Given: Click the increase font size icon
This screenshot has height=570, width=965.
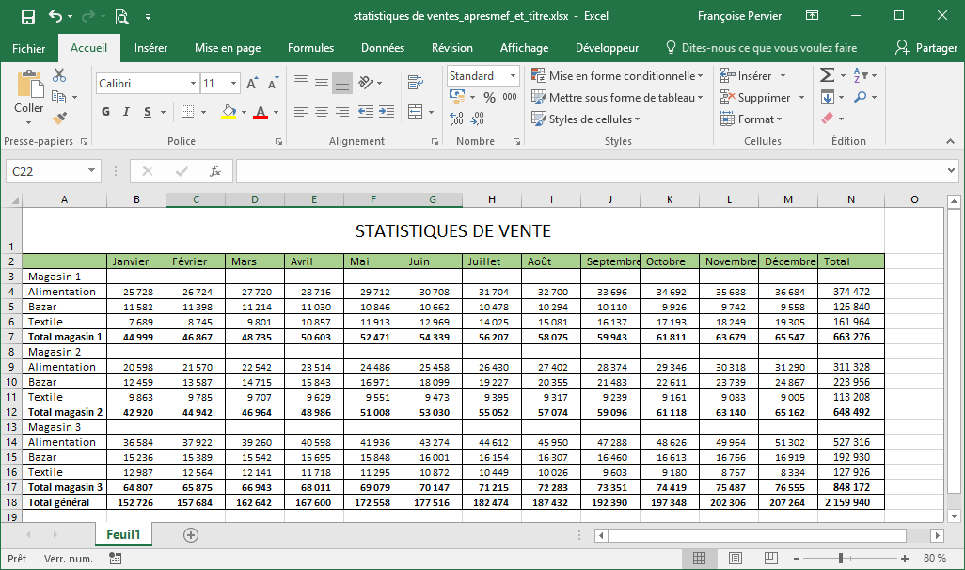Looking at the screenshot, I should 252,84.
